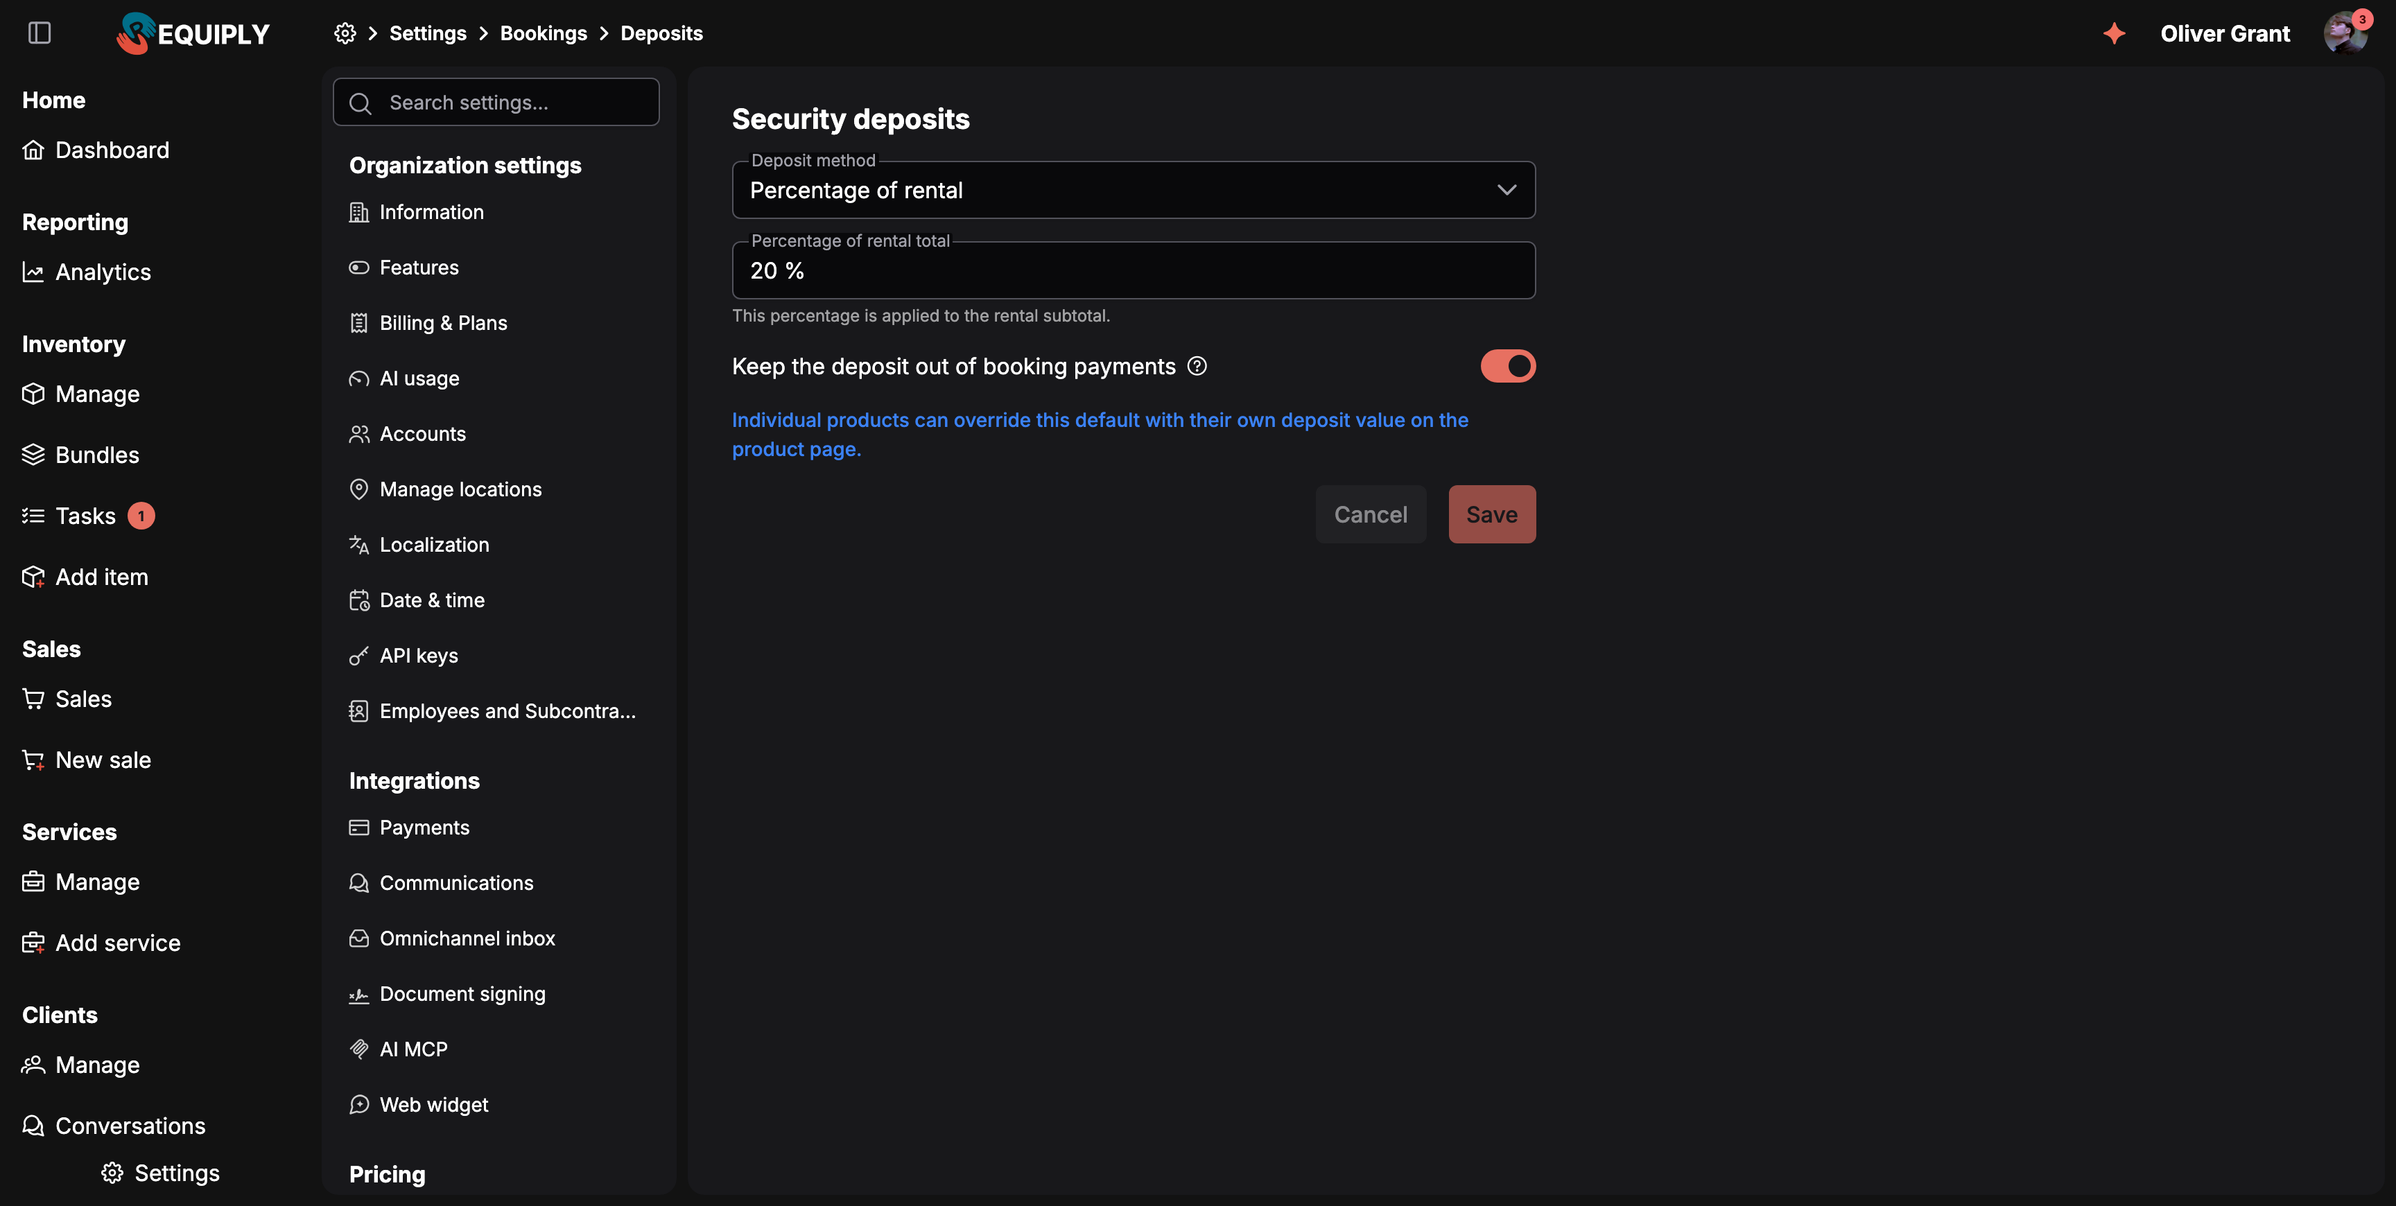Open the Sales page
This screenshot has height=1206, width=2396.
point(67,699)
